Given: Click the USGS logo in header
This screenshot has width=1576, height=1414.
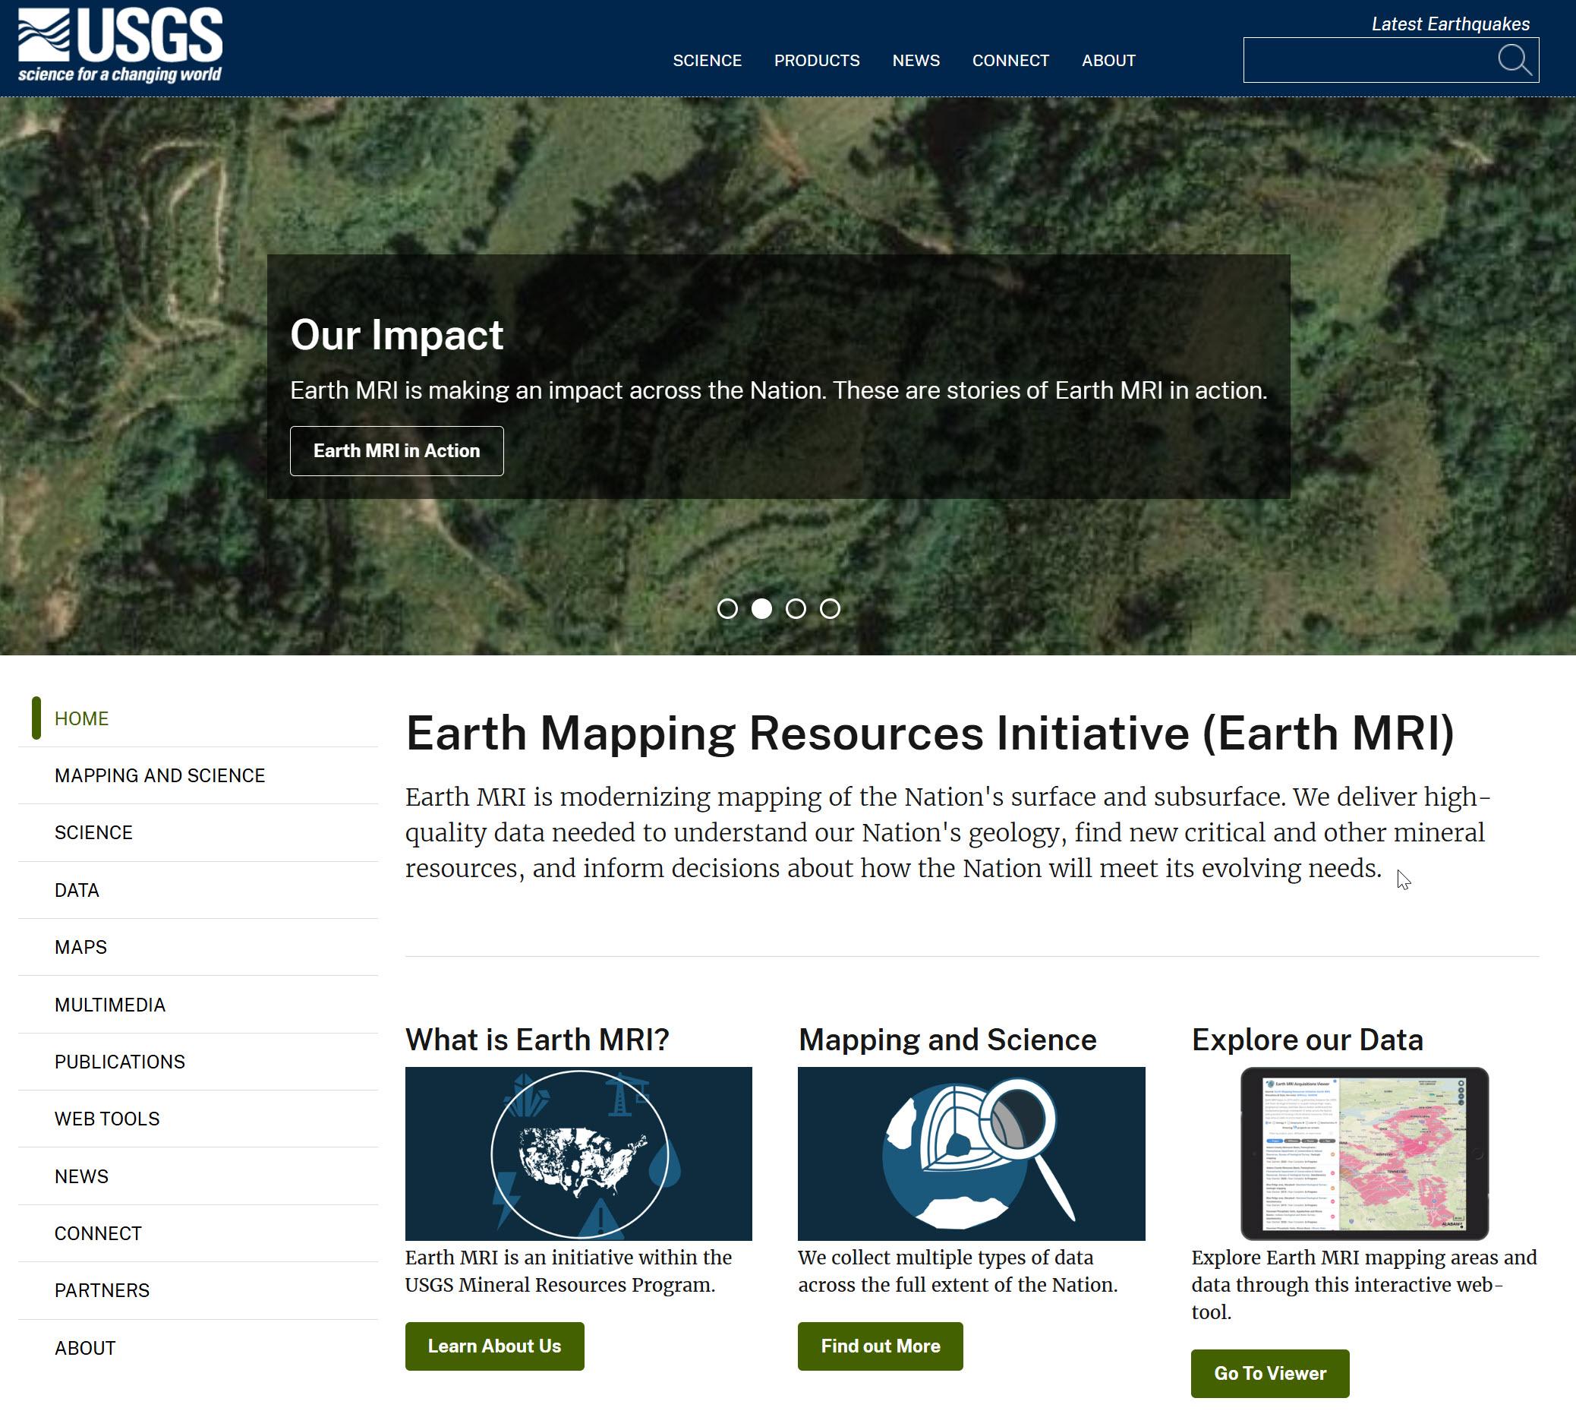Looking at the screenshot, I should 121,45.
